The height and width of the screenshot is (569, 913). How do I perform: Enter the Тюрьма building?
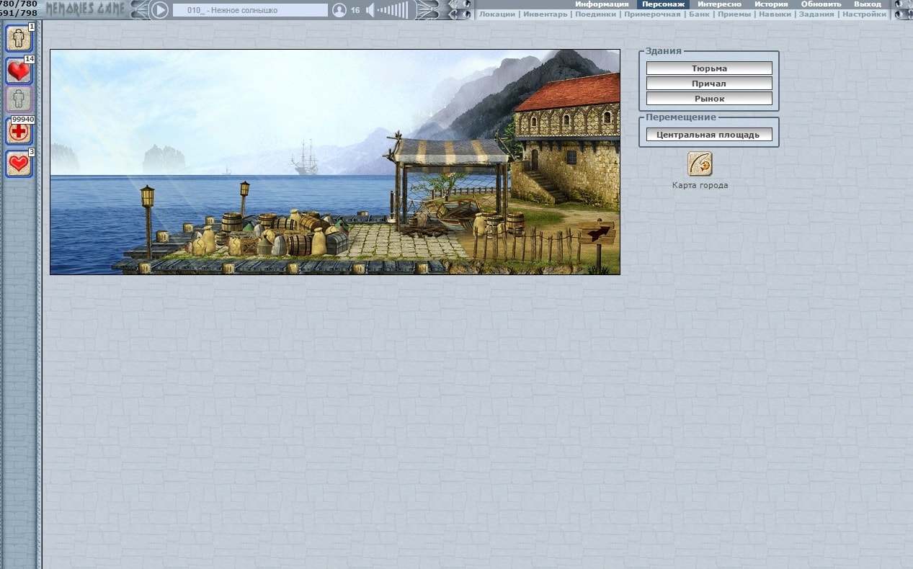pos(709,68)
